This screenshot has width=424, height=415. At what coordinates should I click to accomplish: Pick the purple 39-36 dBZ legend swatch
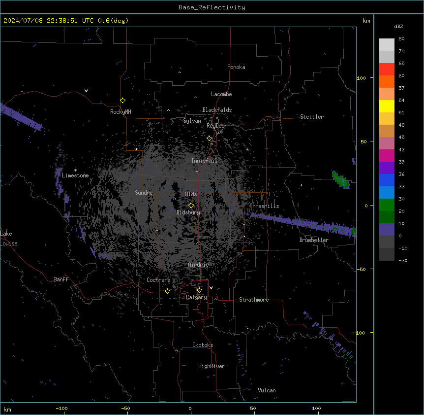(387, 168)
